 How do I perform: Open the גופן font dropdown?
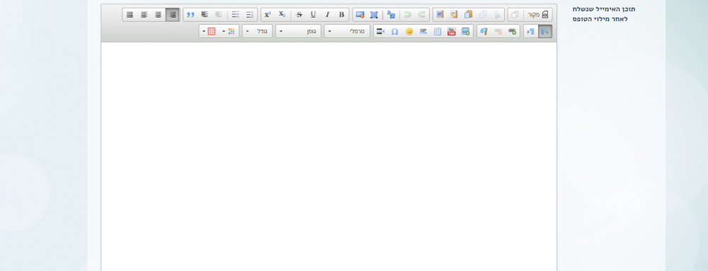[x=299, y=32]
